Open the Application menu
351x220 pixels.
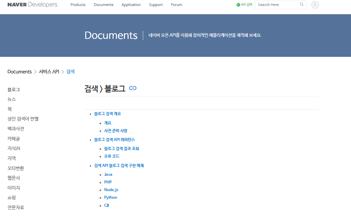[x=131, y=5]
